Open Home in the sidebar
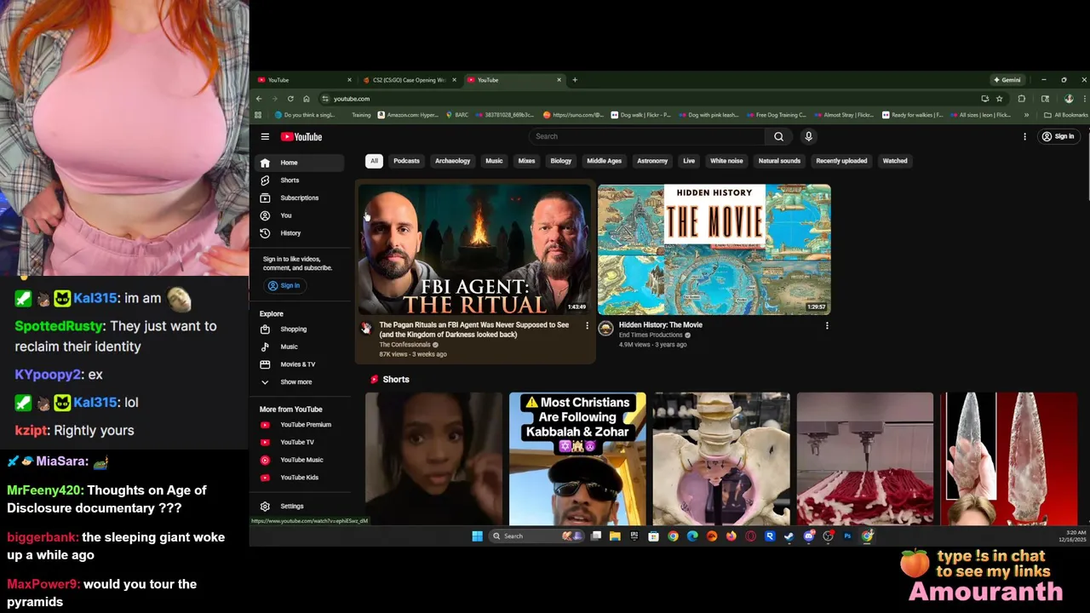 click(298, 163)
